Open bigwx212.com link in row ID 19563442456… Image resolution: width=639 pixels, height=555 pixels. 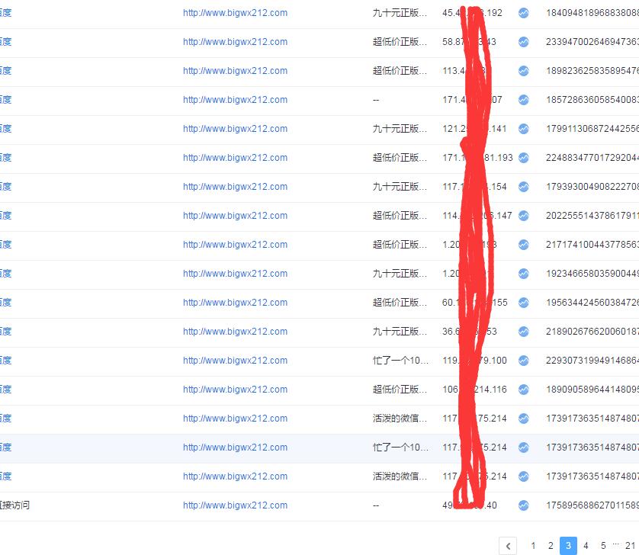point(235,303)
